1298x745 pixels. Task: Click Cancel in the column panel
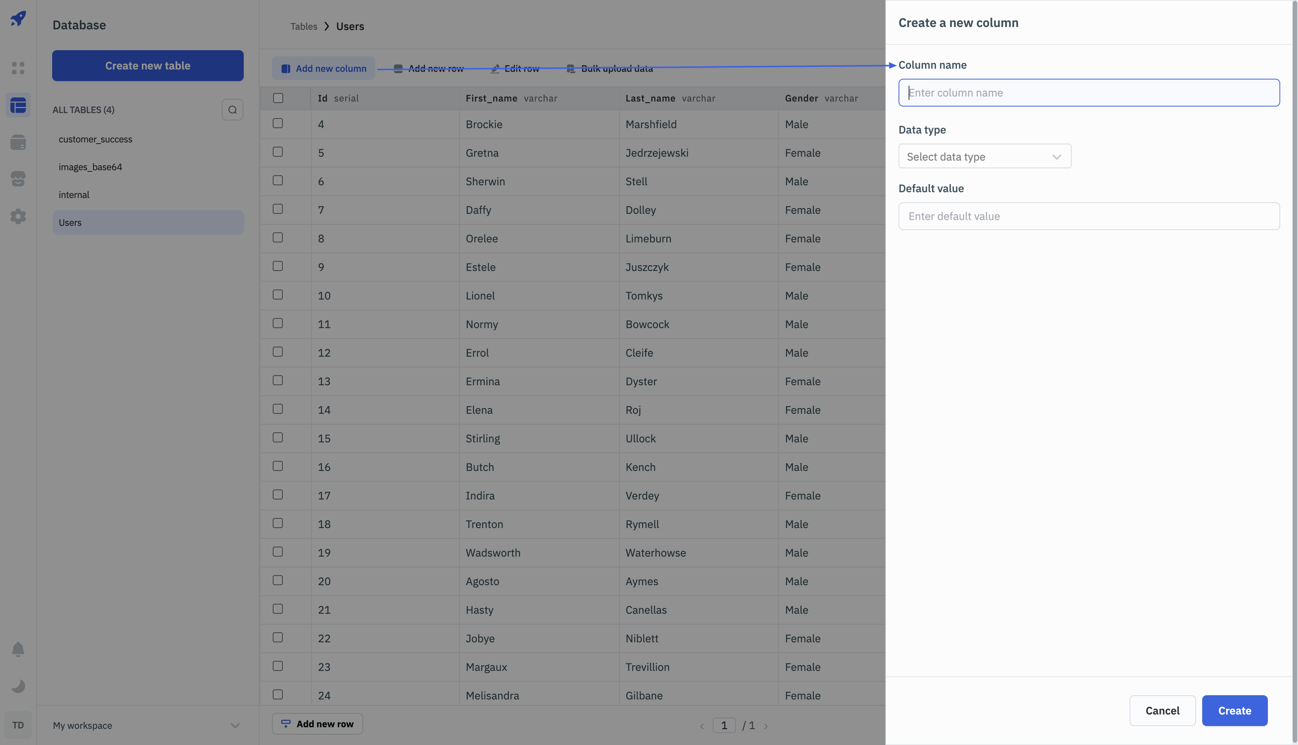1162,710
